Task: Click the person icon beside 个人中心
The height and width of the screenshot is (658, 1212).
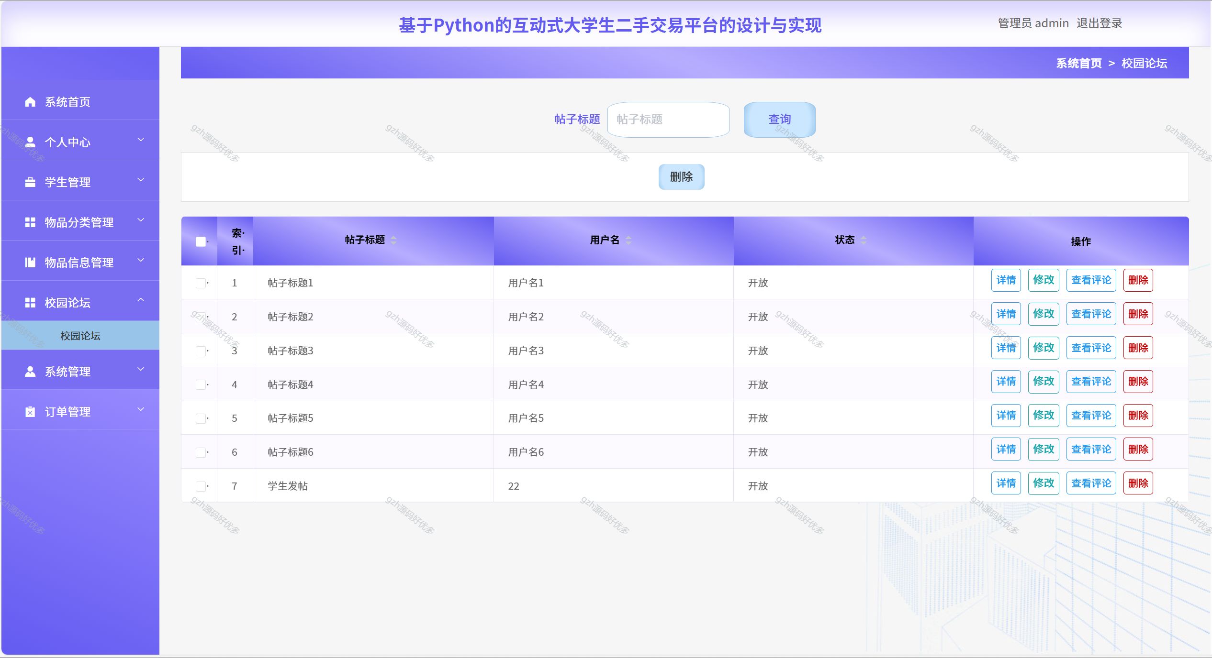Action: (x=30, y=142)
